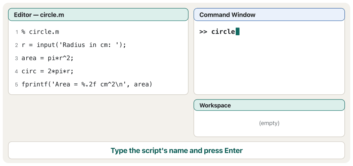Image resolution: width=353 pixels, height=166 pixels.
Task: Click the Workspace panel header
Action: [269, 105]
